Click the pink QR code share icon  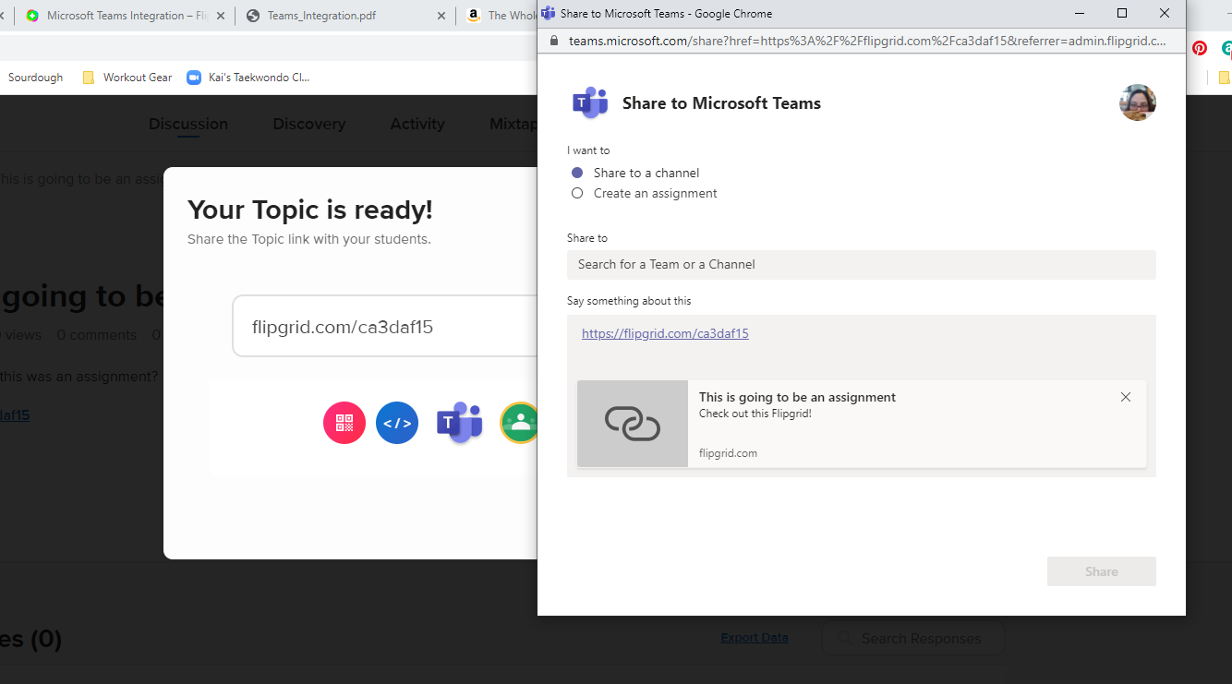point(344,423)
